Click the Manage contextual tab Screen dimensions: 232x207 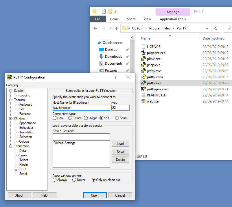tap(173, 12)
